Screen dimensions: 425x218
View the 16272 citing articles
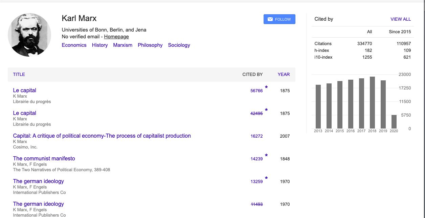point(256,136)
